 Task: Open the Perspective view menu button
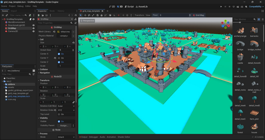tap(87, 21)
